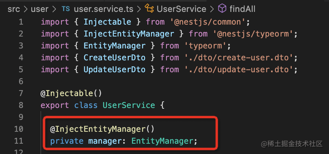Image resolution: width=329 pixels, height=154 pixels.
Task: Open the user breadcrumb folder
Action: [x=40, y=9]
